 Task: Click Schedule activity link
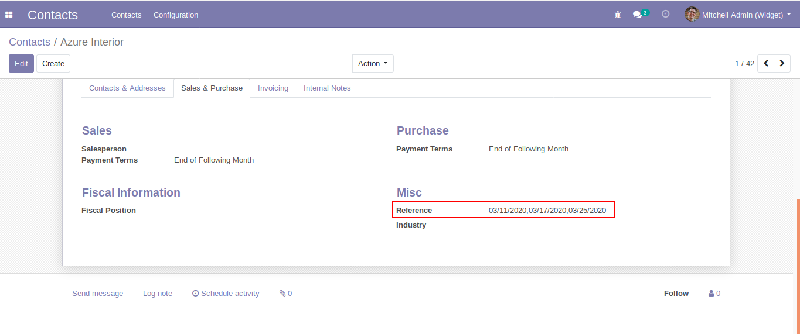point(226,294)
